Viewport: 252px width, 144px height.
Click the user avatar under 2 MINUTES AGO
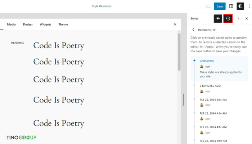point(202,91)
